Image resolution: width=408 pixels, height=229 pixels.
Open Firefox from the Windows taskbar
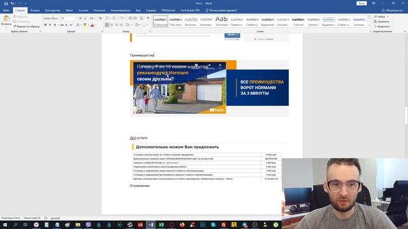pos(182,225)
